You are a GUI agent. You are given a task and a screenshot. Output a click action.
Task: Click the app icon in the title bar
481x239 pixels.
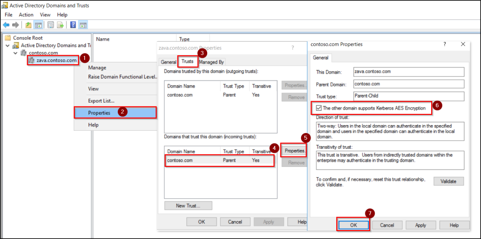click(x=5, y=6)
